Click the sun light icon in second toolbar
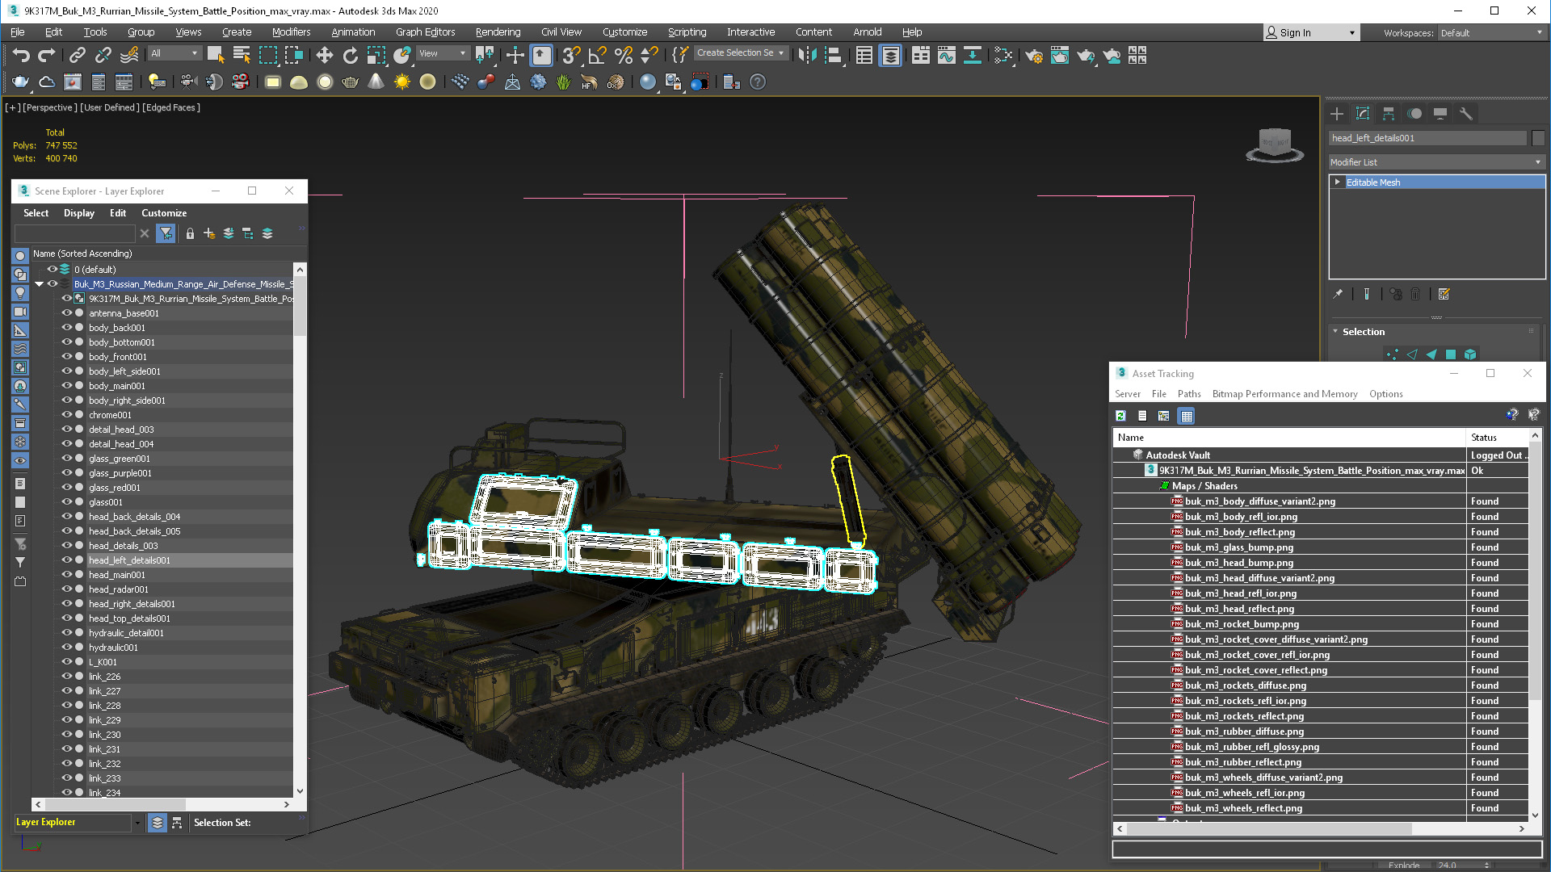The width and height of the screenshot is (1551, 872). click(401, 82)
